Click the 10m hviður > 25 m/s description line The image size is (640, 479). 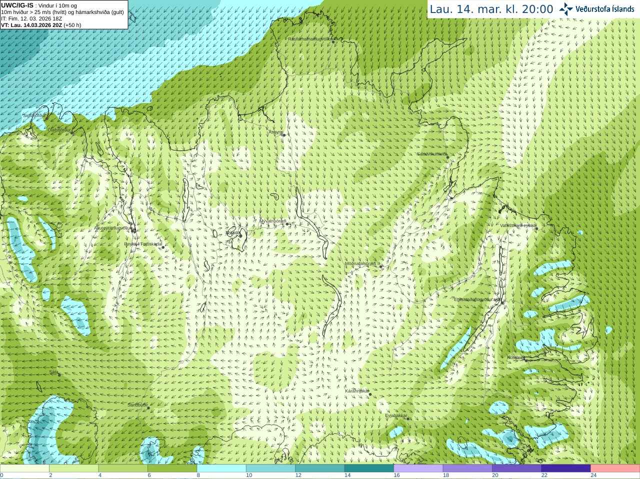coord(62,12)
